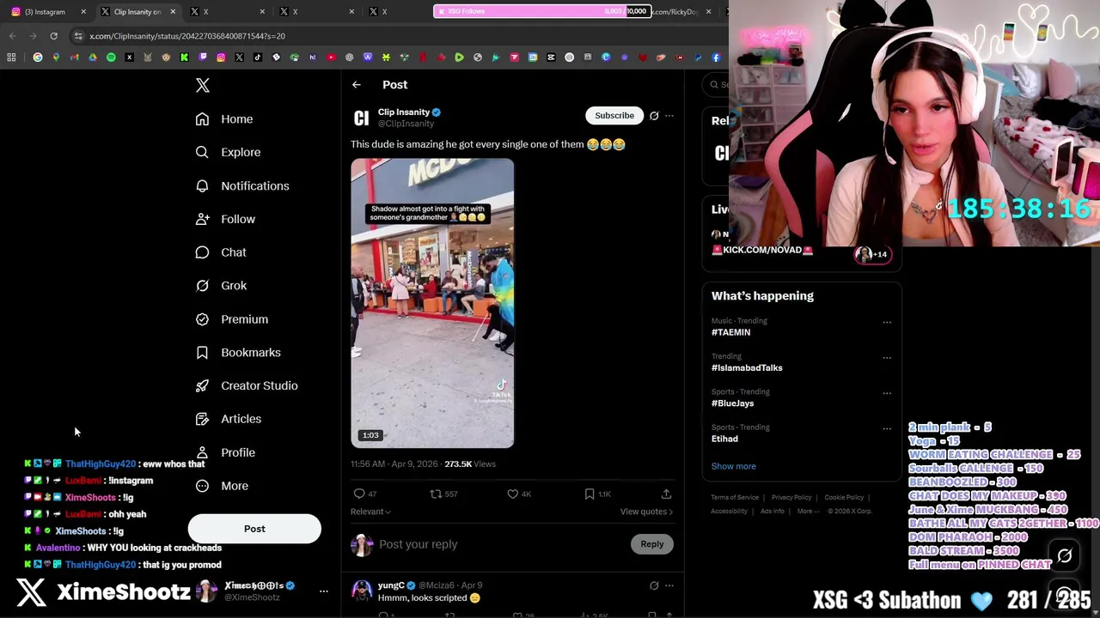Screen dimensions: 1100x618
Task: Open options for the #BlueJays trend
Action: (887, 393)
